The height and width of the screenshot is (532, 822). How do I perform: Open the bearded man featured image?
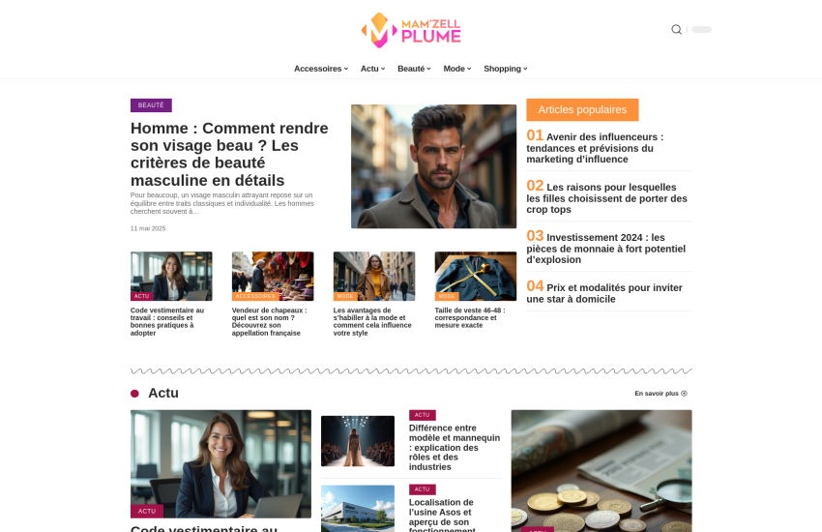(433, 166)
